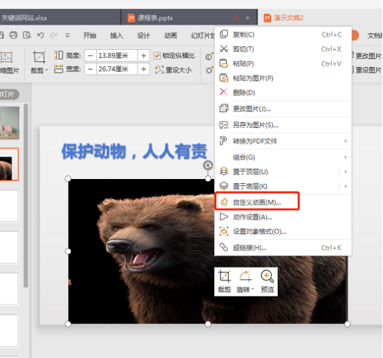Click the rotation handle above the bear image
383x358 pixels.
(208, 166)
